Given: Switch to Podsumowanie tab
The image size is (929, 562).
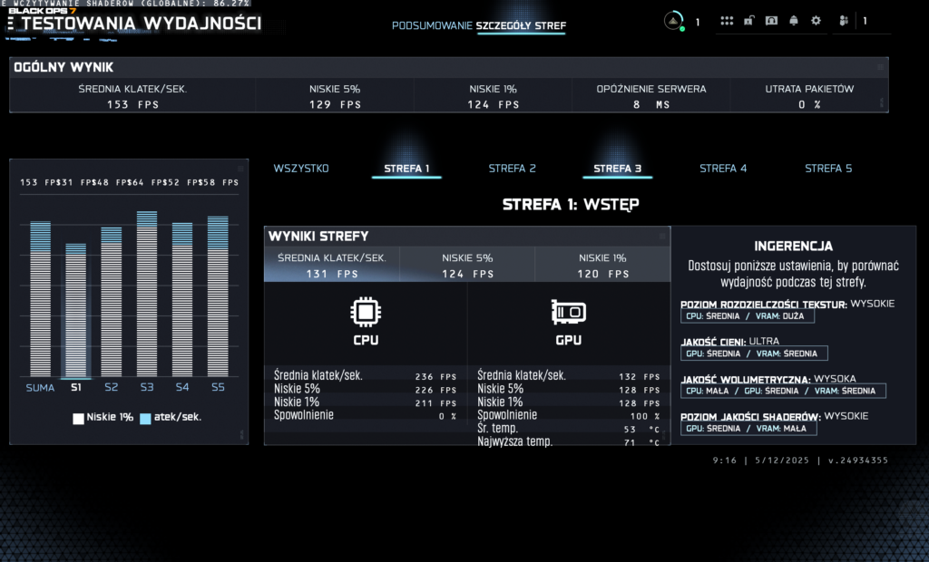Looking at the screenshot, I should (432, 25).
